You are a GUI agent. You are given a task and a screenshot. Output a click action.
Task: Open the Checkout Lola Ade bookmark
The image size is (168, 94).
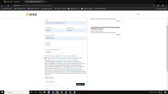tap(61, 9)
